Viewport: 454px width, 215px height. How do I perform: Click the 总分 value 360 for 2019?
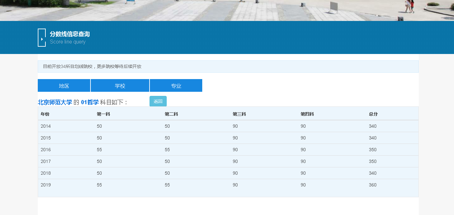point(373,185)
